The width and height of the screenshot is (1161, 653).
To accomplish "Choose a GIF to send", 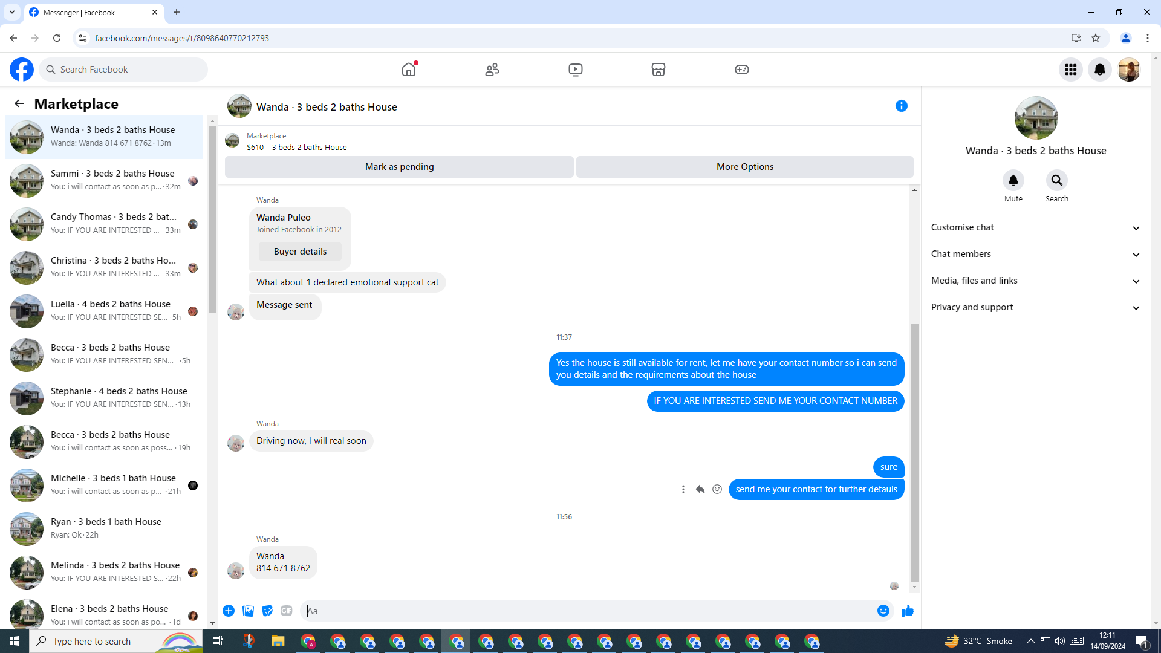I will [287, 611].
